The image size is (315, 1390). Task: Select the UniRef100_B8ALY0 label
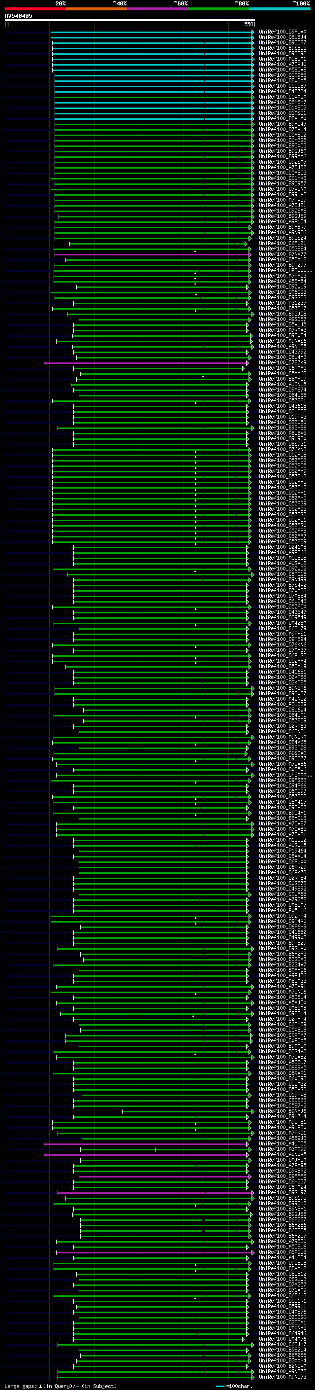[282, 119]
